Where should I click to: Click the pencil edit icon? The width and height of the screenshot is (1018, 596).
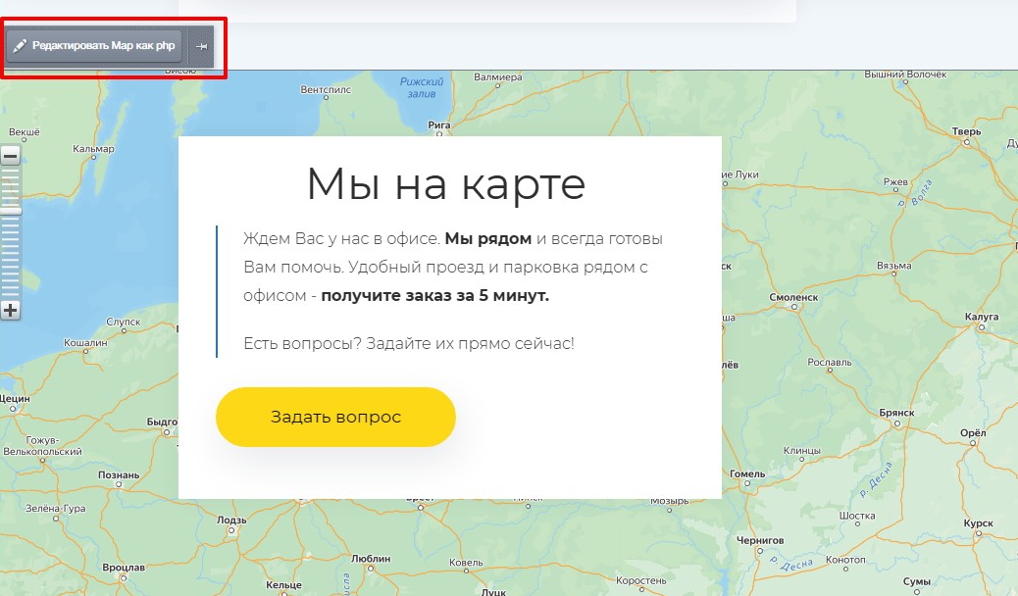(20, 46)
